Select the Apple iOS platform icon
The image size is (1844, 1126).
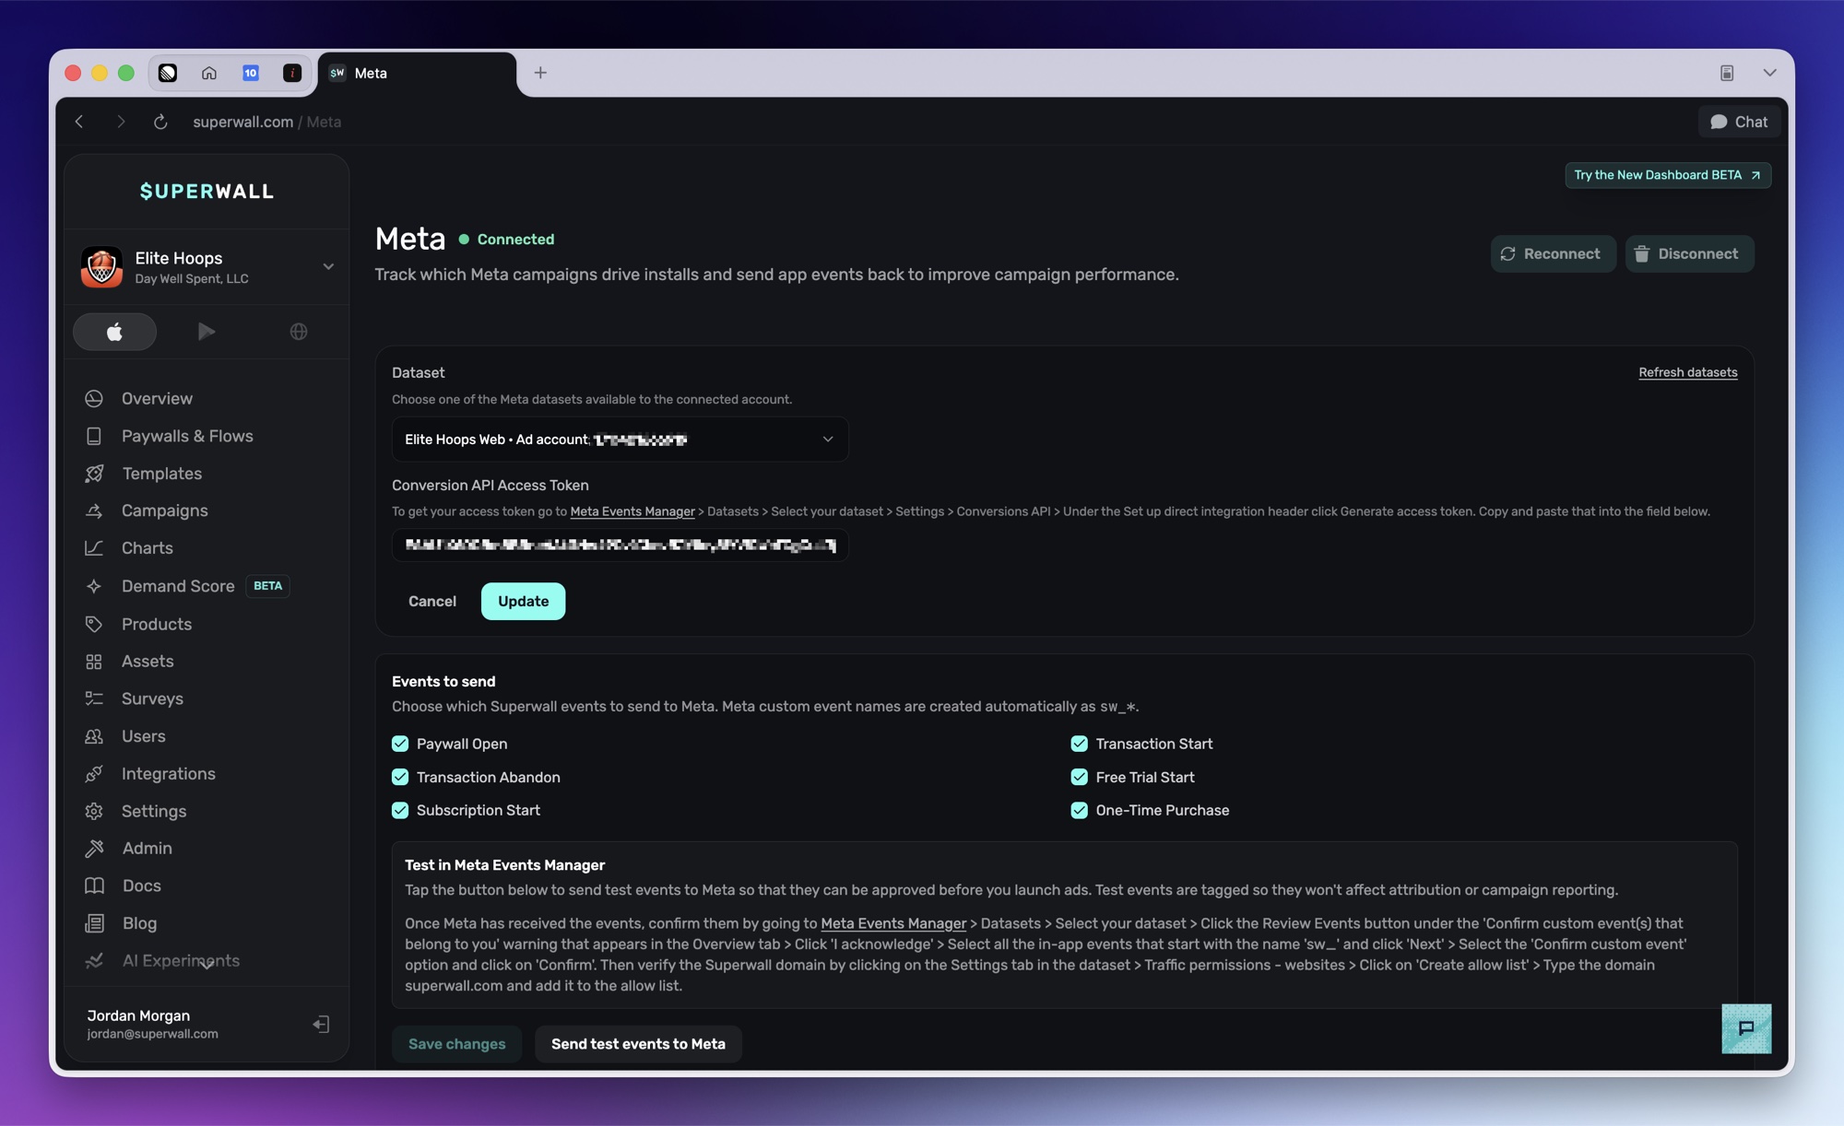tap(114, 332)
